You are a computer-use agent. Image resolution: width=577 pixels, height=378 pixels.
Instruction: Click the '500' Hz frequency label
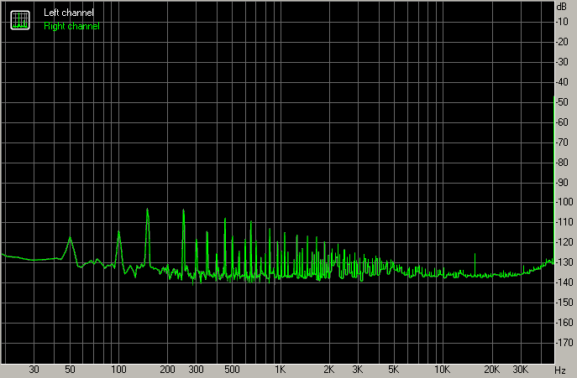(232, 370)
